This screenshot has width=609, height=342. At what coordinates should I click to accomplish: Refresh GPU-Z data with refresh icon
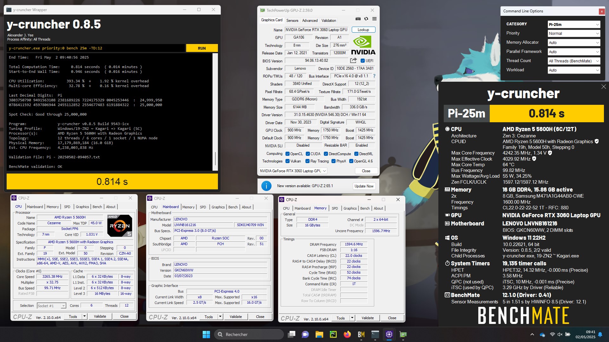(366, 19)
